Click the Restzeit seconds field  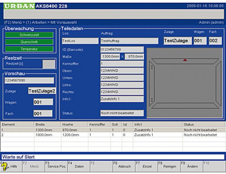click(49, 64)
